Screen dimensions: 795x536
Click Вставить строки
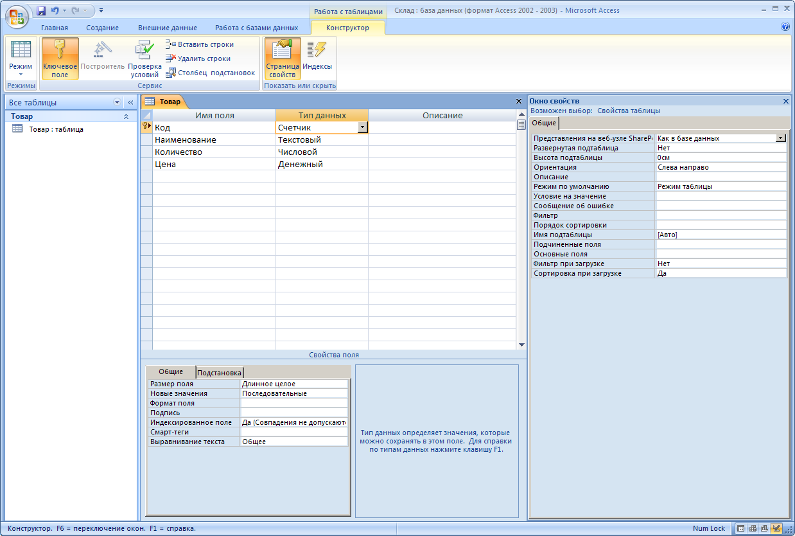(x=200, y=44)
